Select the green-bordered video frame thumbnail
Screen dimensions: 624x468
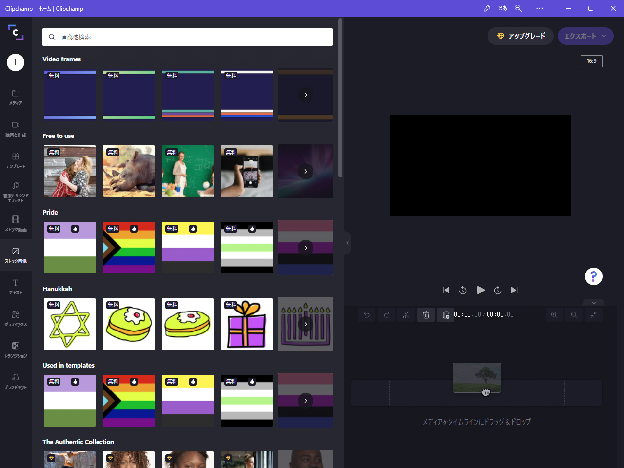click(129, 95)
